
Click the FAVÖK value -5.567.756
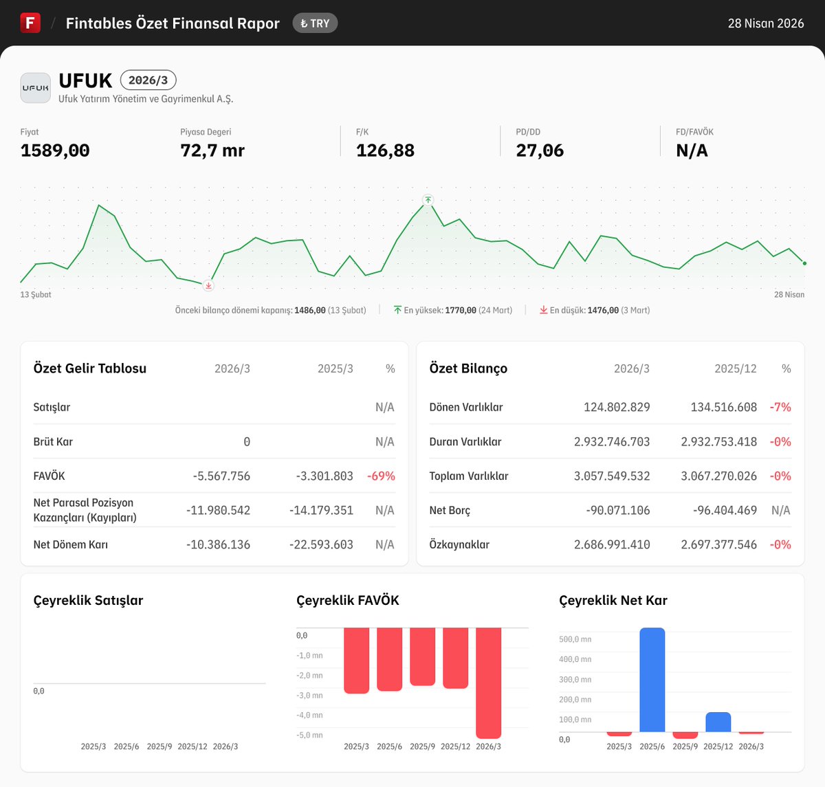pos(221,476)
